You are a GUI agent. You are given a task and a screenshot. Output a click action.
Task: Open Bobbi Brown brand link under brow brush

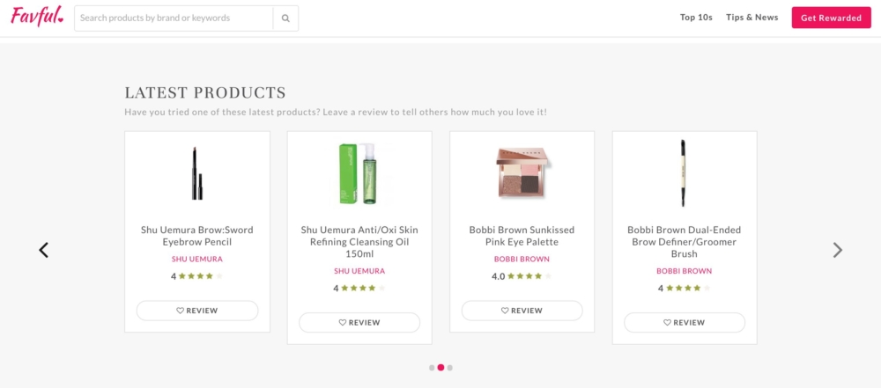(x=685, y=271)
